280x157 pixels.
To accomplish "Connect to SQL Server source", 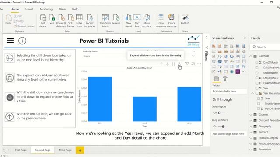I will coord(71,21).
